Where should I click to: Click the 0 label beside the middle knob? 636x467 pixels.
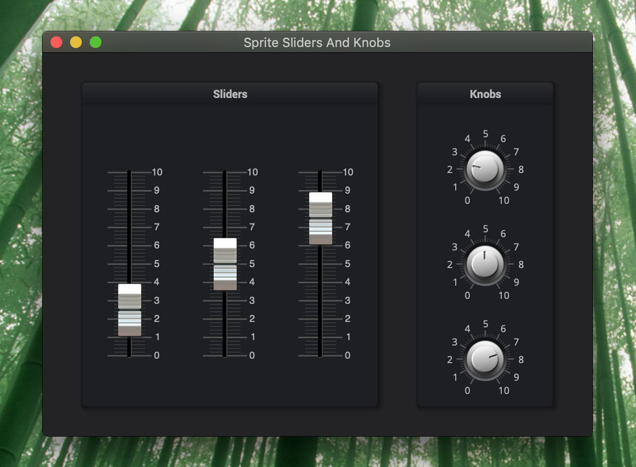tap(467, 296)
